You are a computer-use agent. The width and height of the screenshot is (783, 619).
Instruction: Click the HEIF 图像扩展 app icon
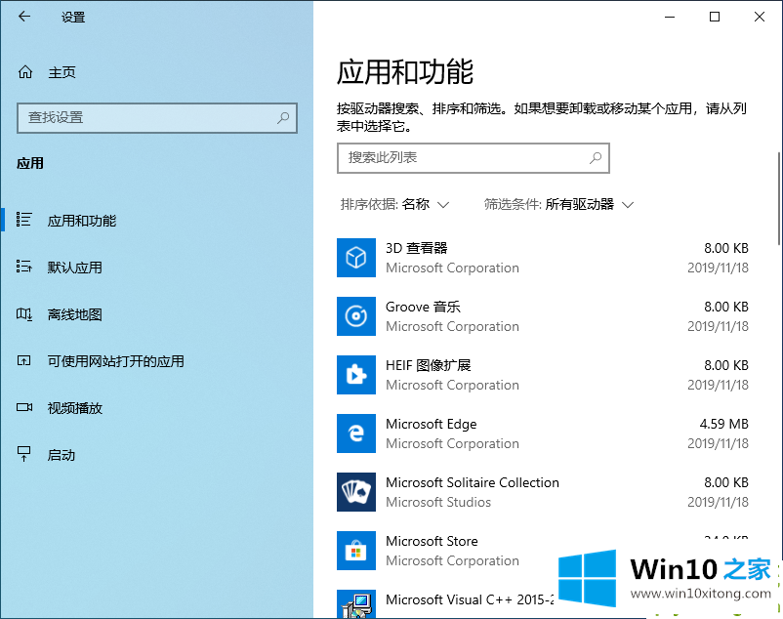[x=356, y=375]
